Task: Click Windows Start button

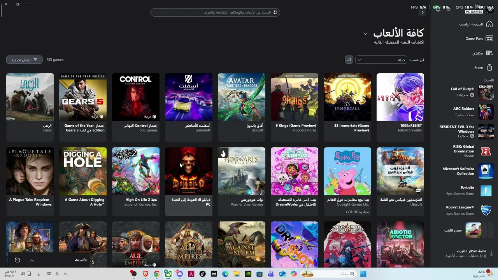Action: coord(363,274)
